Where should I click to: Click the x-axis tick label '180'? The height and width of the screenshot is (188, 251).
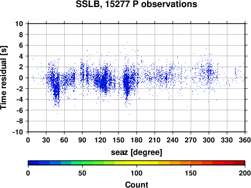point(137,140)
